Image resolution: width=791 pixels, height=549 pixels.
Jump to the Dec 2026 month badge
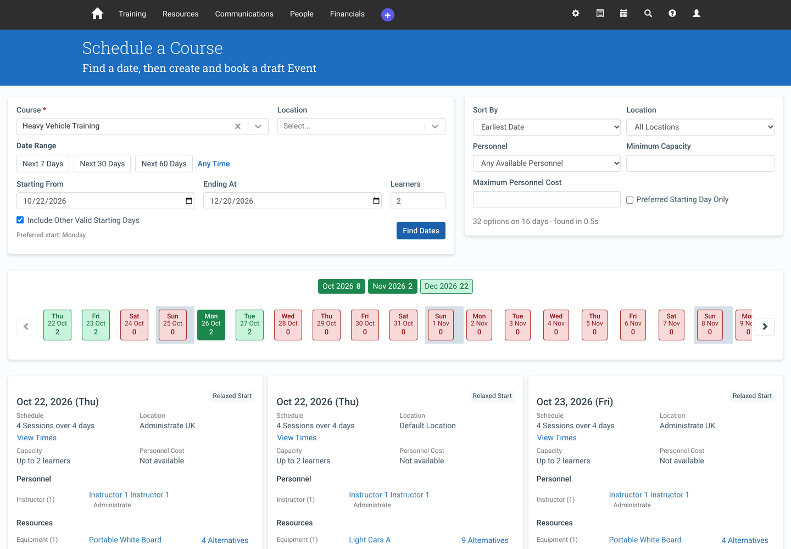[447, 286]
